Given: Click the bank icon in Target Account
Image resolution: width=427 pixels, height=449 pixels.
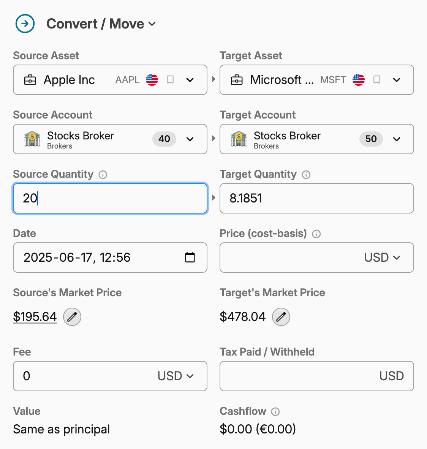Looking at the screenshot, I should (239, 139).
